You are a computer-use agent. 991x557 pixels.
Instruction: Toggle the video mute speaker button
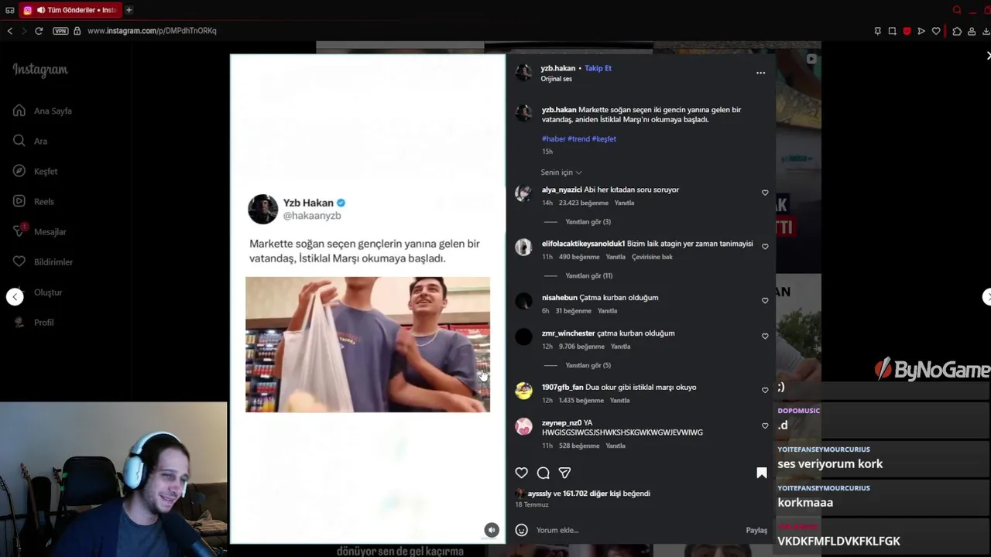[492, 530]
